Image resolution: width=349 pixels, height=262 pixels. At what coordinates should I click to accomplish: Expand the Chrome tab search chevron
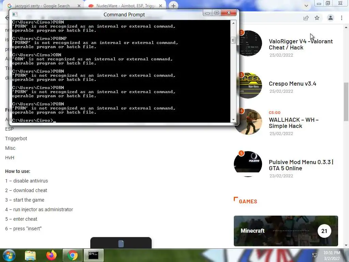(306, 6)
